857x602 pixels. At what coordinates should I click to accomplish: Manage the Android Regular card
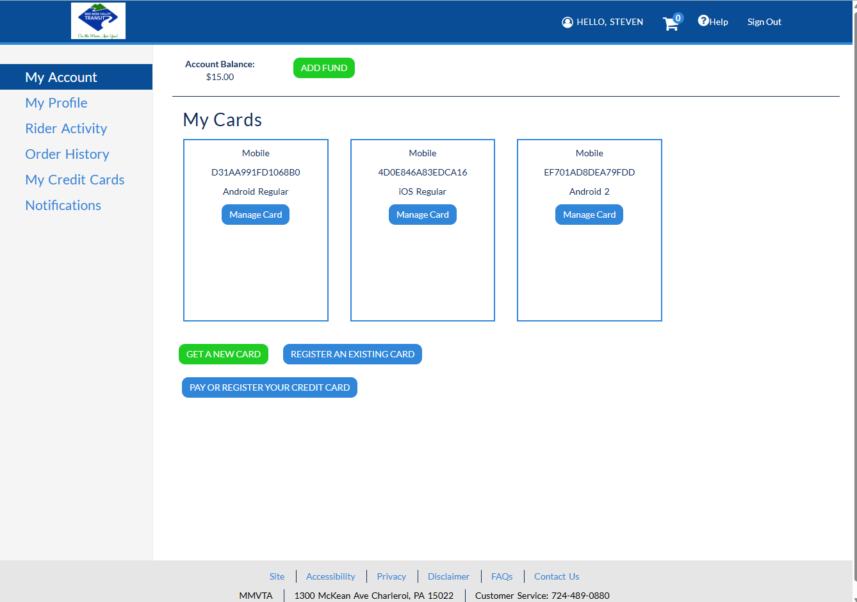pos(256,215)
